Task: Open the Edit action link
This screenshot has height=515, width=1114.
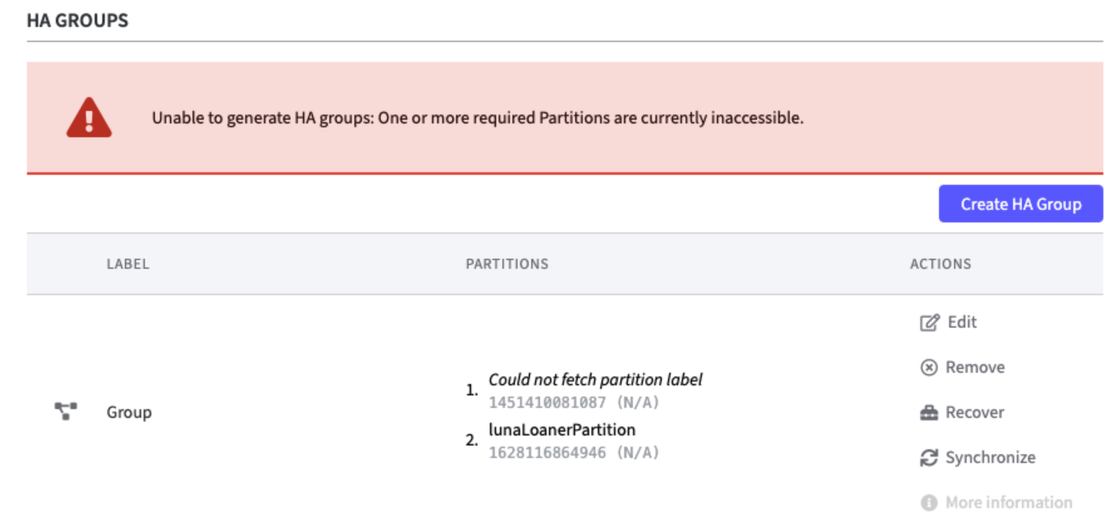Action: (x=962, y=322)
